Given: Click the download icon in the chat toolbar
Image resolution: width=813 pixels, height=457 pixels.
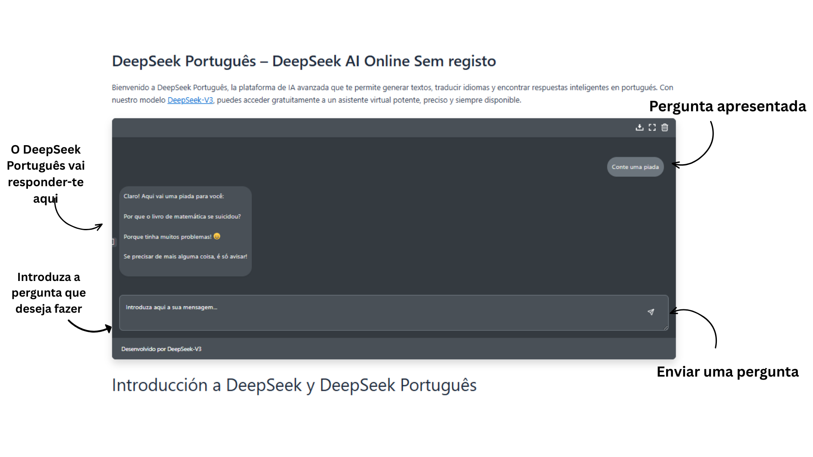Looking at the screenshot, I should (639, 127).
